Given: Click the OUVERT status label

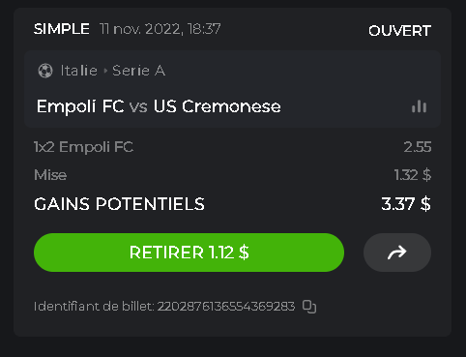Looking at the screenshot, I should tap(399, 31).
